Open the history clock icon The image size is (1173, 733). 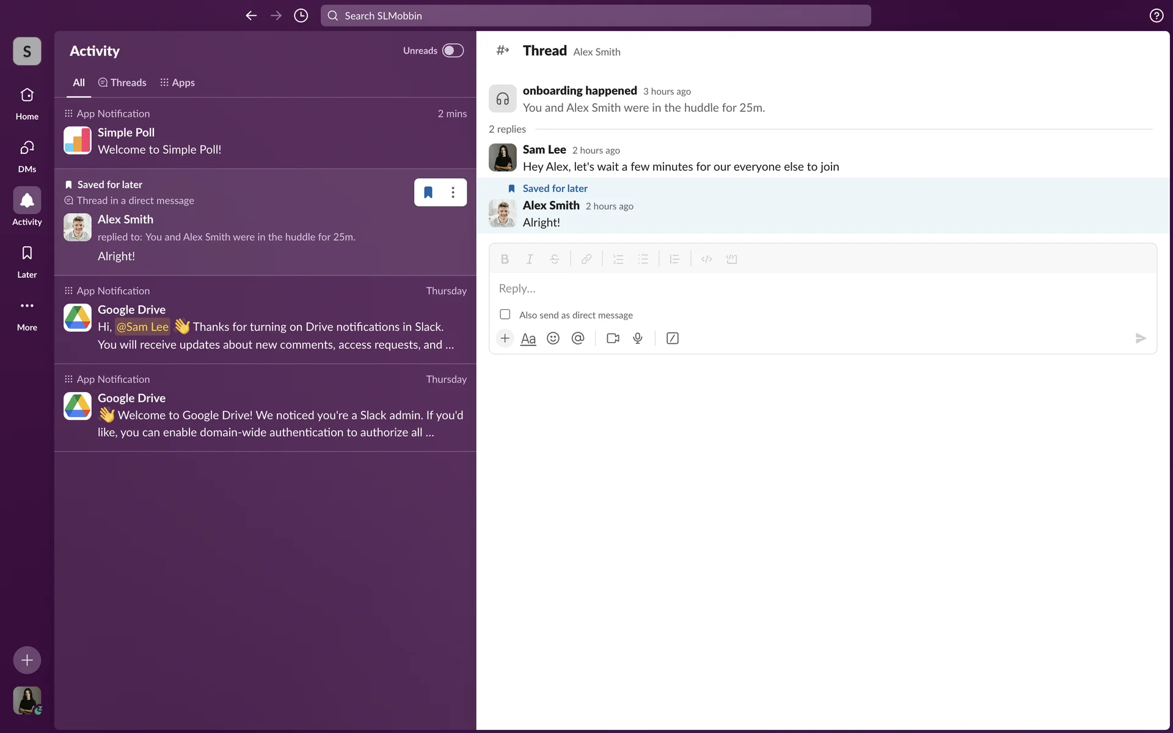coord(301,16)
